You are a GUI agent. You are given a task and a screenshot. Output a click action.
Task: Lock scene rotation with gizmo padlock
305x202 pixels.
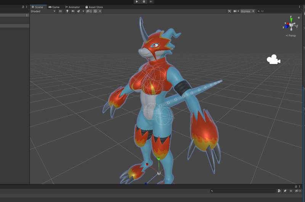[x=299, y=17]
